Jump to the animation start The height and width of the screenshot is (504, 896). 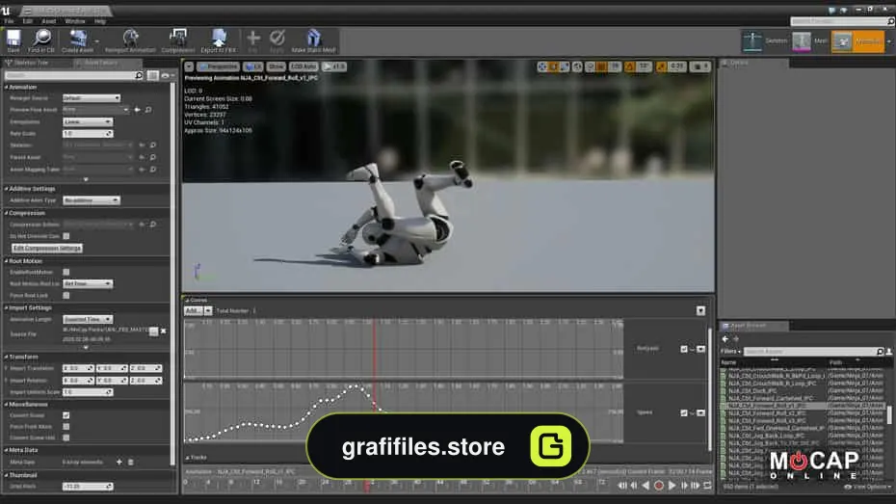(x=621, y=486)
